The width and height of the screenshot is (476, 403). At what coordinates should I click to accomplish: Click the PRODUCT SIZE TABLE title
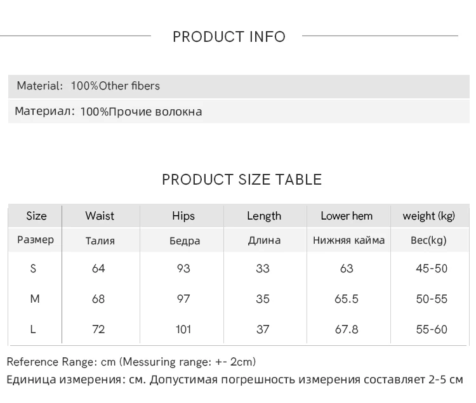coord(241,180)
